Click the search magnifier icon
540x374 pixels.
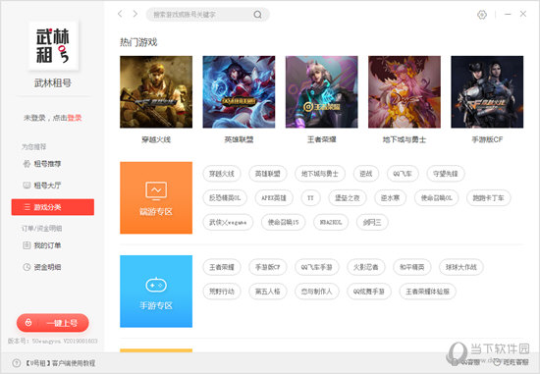(257, 15)
